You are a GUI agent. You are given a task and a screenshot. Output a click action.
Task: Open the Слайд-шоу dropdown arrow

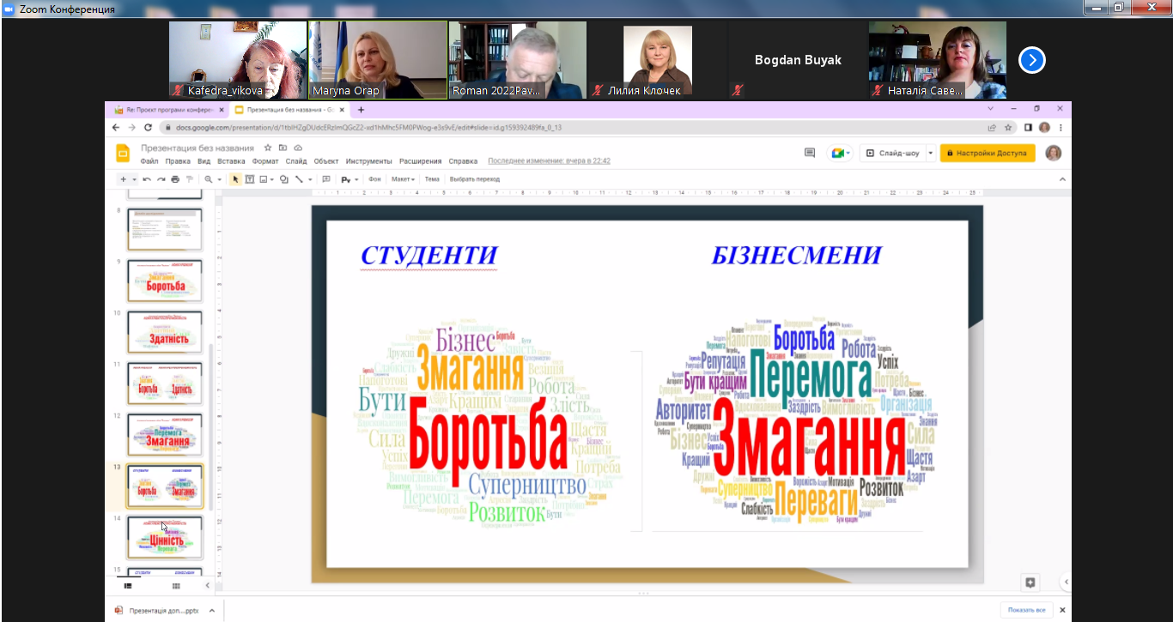pyautogui.click(x=931, y=154)
